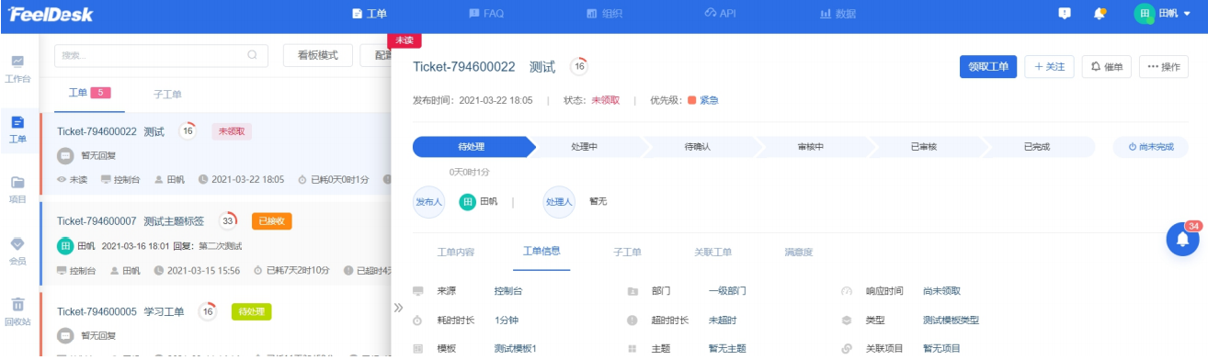The image size is (1208, 360).
Task: Open the 工单内容 detail tab
Action: (x=456, y=253)
